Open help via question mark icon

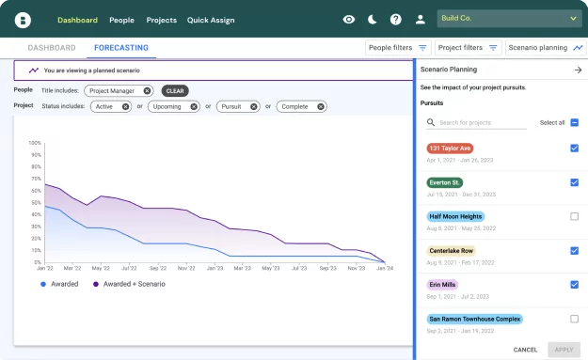click(x=396, y=20)
